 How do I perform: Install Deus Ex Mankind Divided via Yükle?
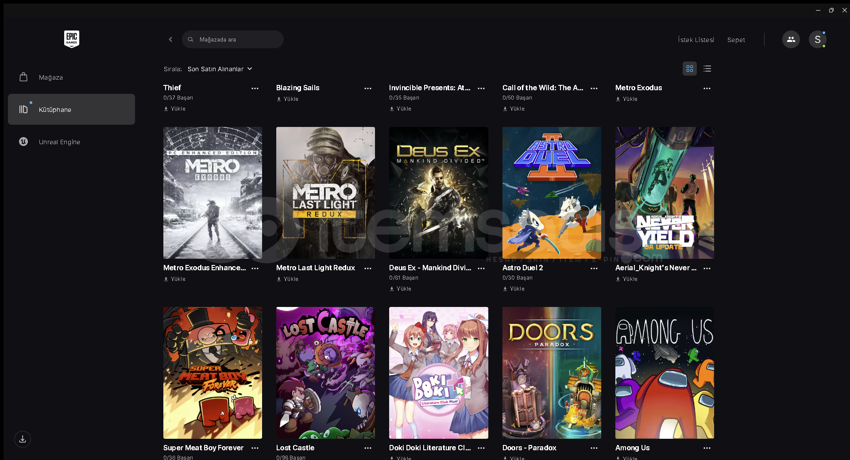(x=401, y=289)
